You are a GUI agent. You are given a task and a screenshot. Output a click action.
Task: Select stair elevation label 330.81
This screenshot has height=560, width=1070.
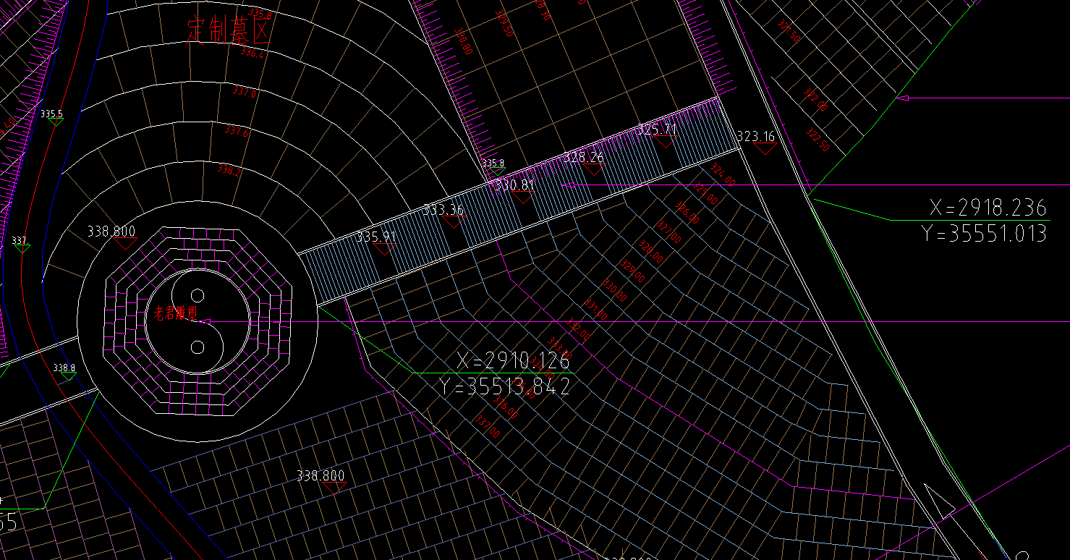click(514, 185)
